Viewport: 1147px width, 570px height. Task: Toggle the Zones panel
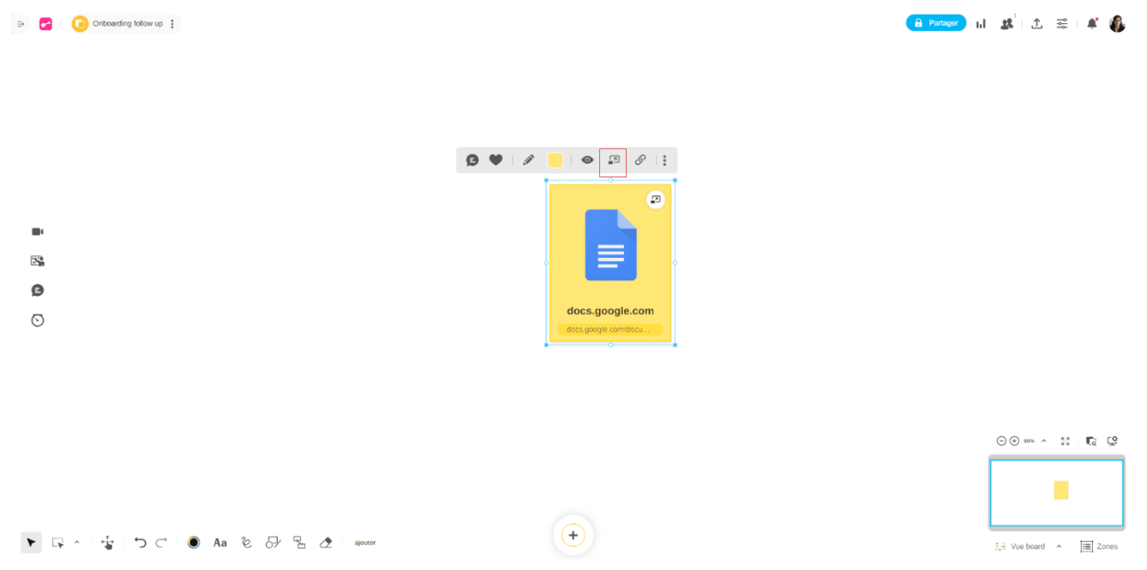[1098, 547]
